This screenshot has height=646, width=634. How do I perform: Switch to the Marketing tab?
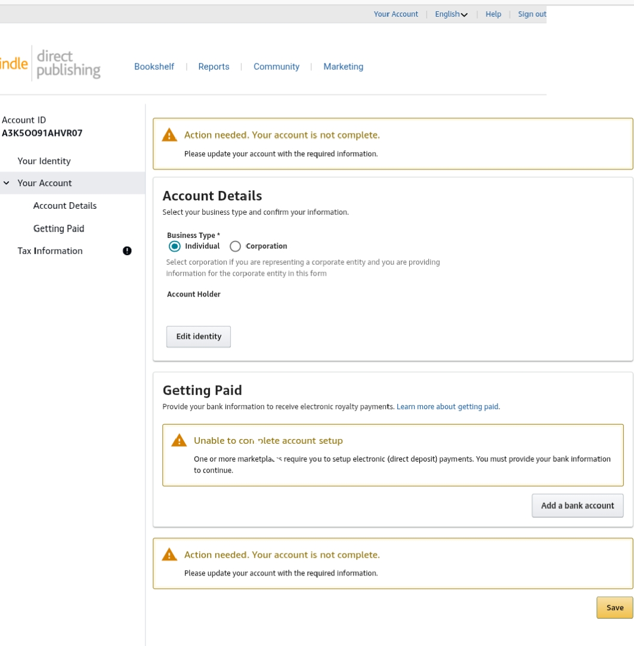343,67
